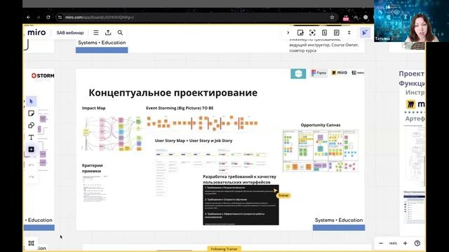This screenshot has width=449, height=252.
Task: Click the Критерии приемки document thumbnail
Action: (95, 188)
